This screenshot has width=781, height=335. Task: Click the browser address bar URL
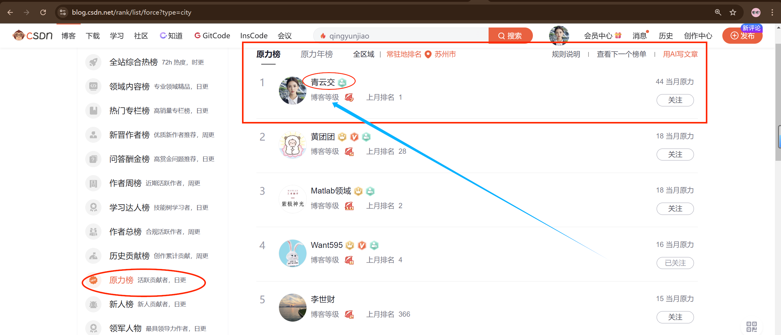click(131, 12)
